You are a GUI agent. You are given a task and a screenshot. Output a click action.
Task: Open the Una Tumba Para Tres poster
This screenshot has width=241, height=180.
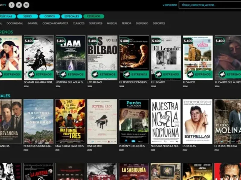(70, 121)
